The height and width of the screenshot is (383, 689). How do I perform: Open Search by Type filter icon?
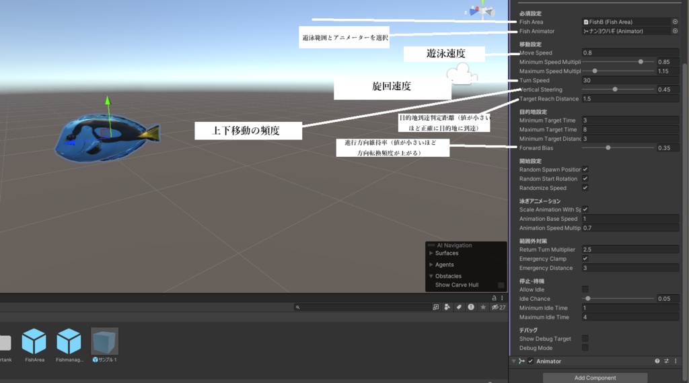click(447, 307)
